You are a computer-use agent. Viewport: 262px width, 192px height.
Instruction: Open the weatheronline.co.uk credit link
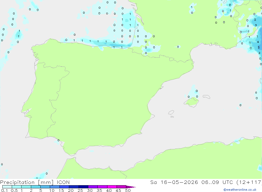pyautogui.click(x=240, y=190)
